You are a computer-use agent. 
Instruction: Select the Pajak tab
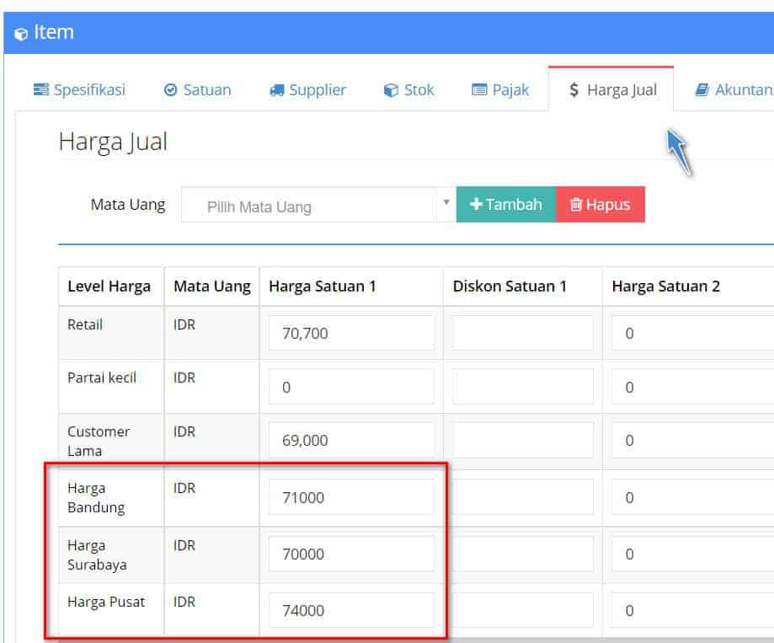[x=500, y=89]
